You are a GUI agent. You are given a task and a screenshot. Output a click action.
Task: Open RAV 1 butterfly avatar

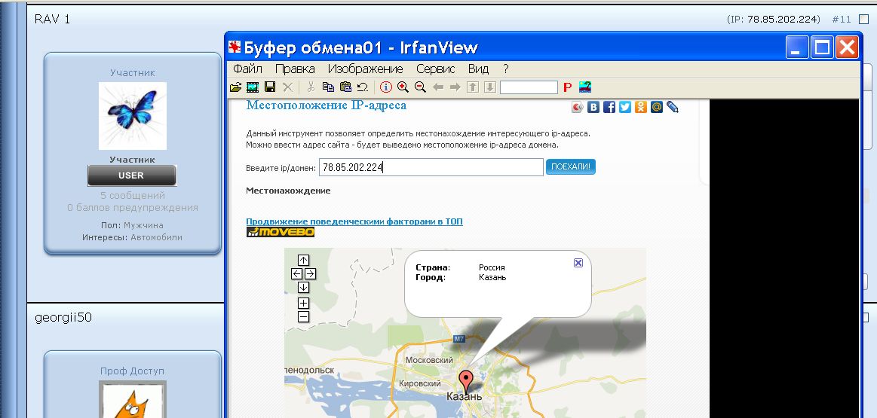point(133,116)
